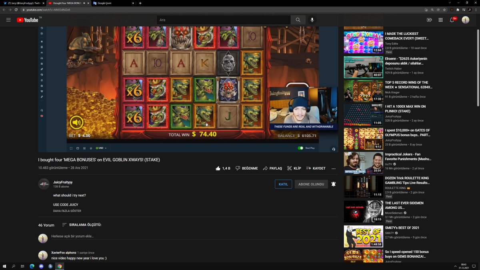The height and width of the screenshot is (270, 480).
Task: Open the JuicyFruityyy channel avatar
Action: (44, 184)
